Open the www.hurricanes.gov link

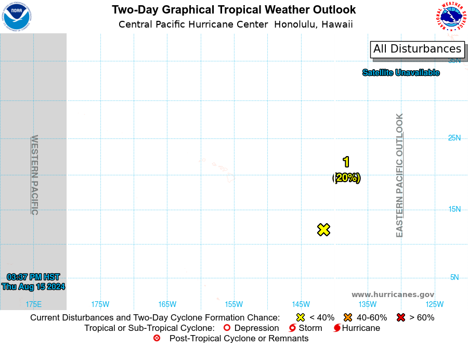[x=393, y=294]
